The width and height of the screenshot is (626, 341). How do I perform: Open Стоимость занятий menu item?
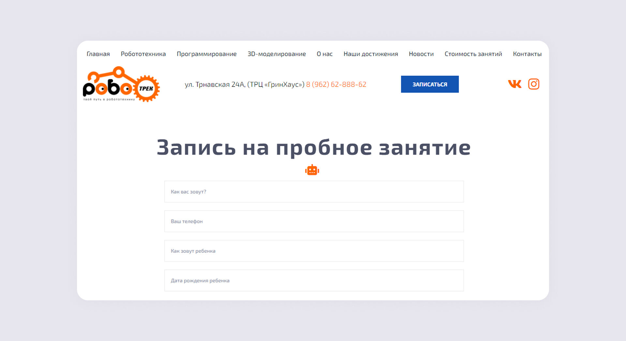coord(473,54)
